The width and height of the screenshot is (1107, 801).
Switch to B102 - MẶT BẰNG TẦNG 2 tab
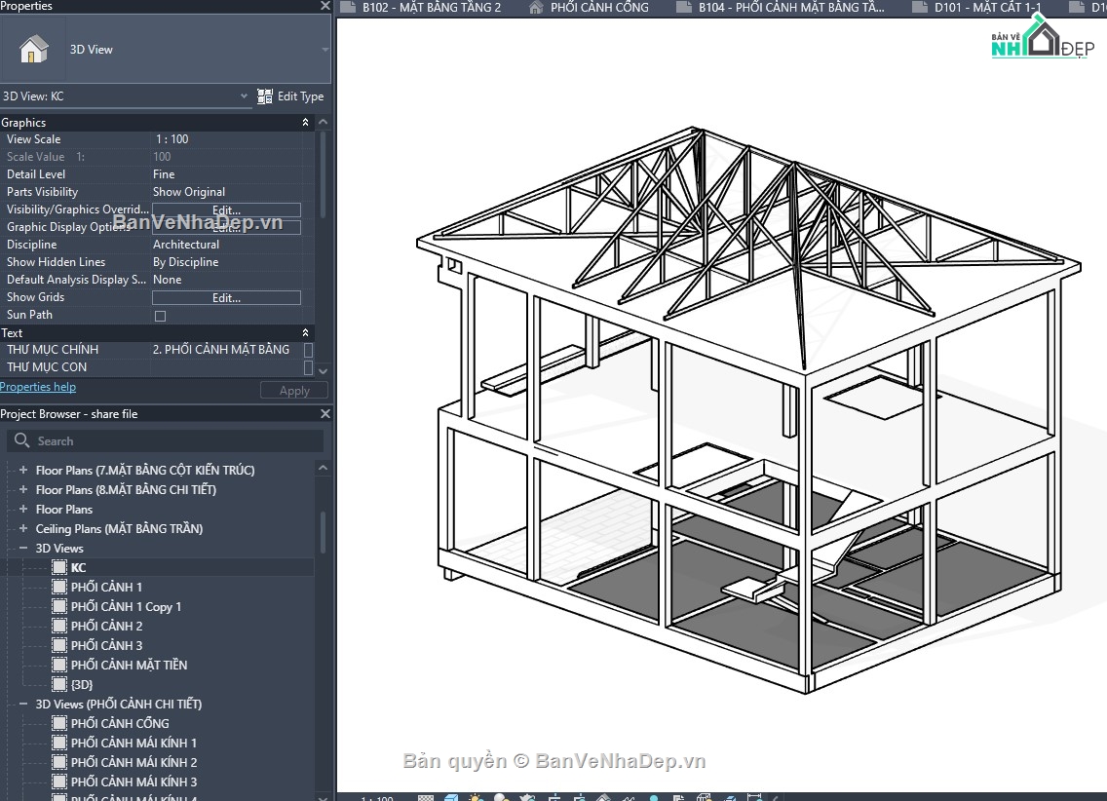click(421, 7)
